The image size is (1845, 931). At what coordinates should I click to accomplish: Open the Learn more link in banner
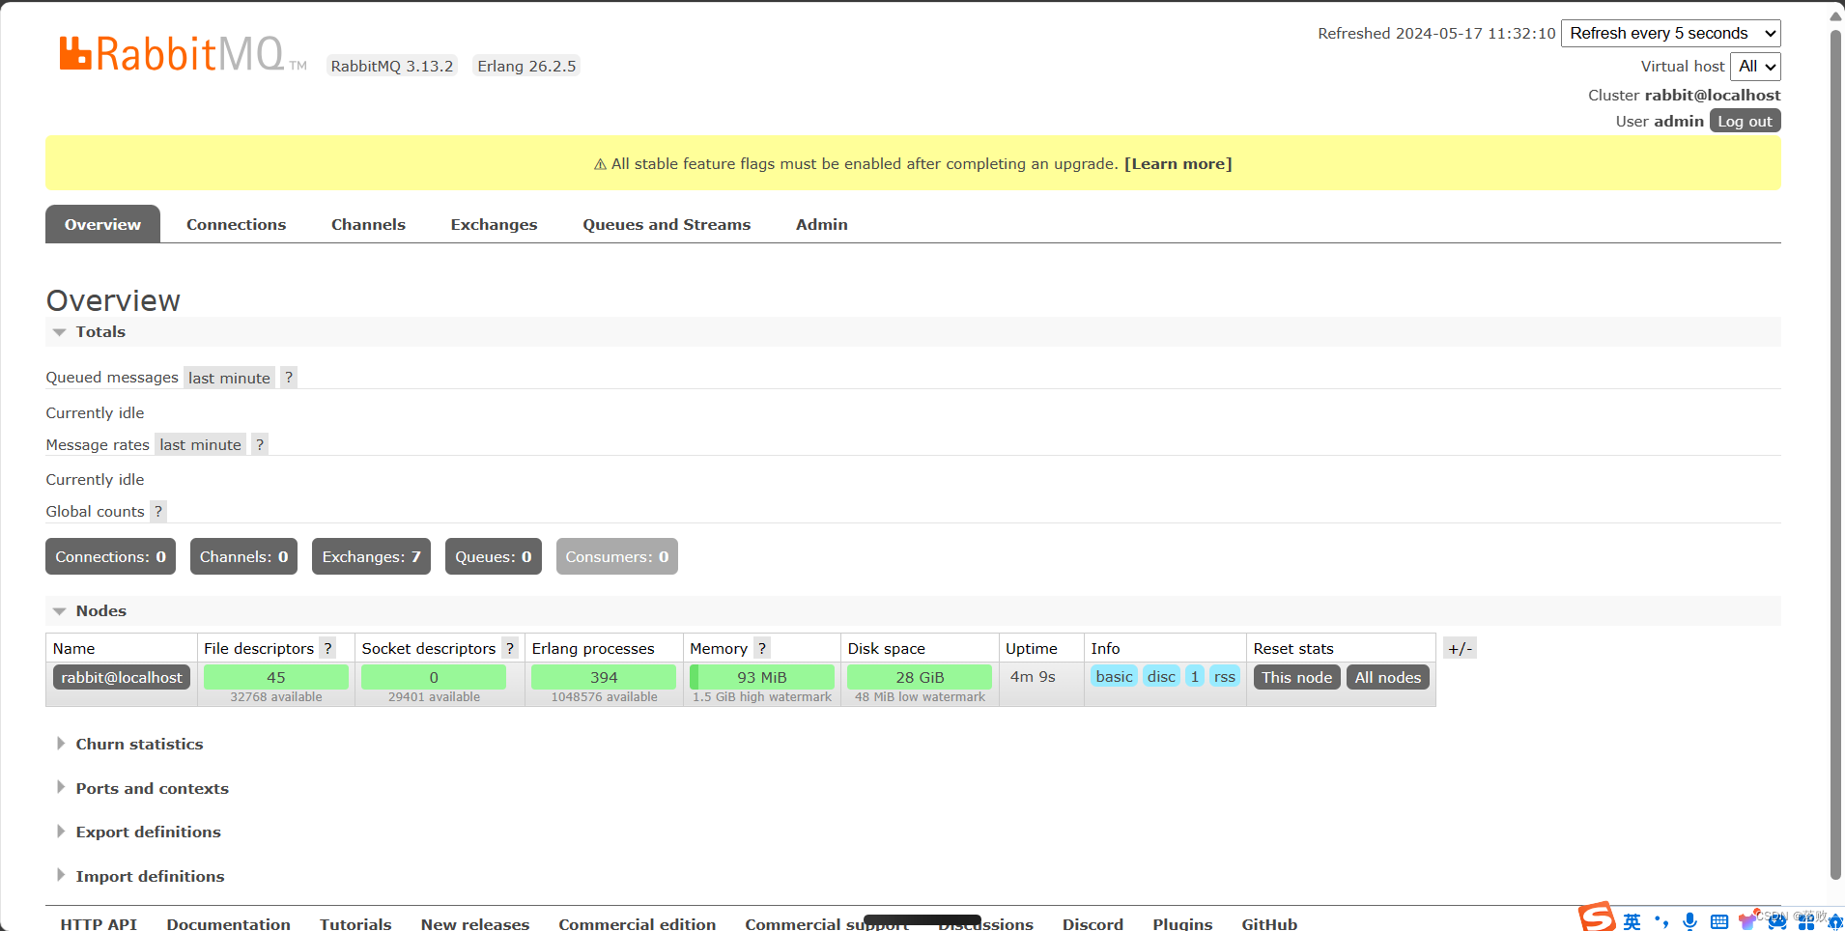pyautogui.click(x=1178, y=163)
